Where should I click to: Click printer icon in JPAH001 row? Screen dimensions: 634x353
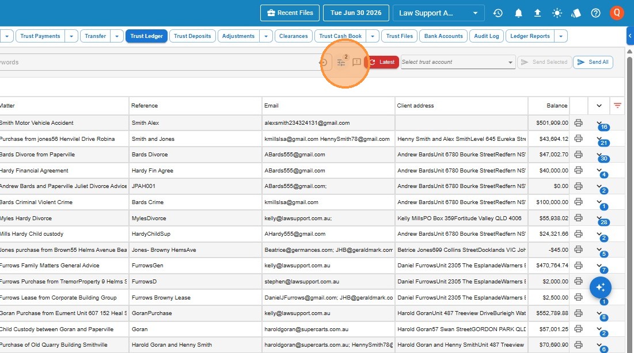coord(579,186)
